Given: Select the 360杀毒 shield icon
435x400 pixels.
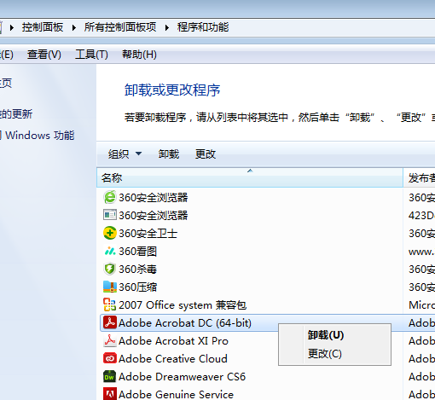Looking at the screenshot, I should click(x=109, y=269).
